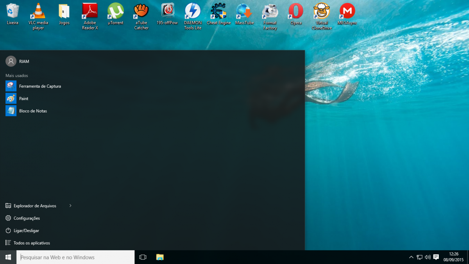The height and width of the screenshot is (264, 469).
Task: Open the Lixeira recycle bin icon
Action: coord(13,14)
